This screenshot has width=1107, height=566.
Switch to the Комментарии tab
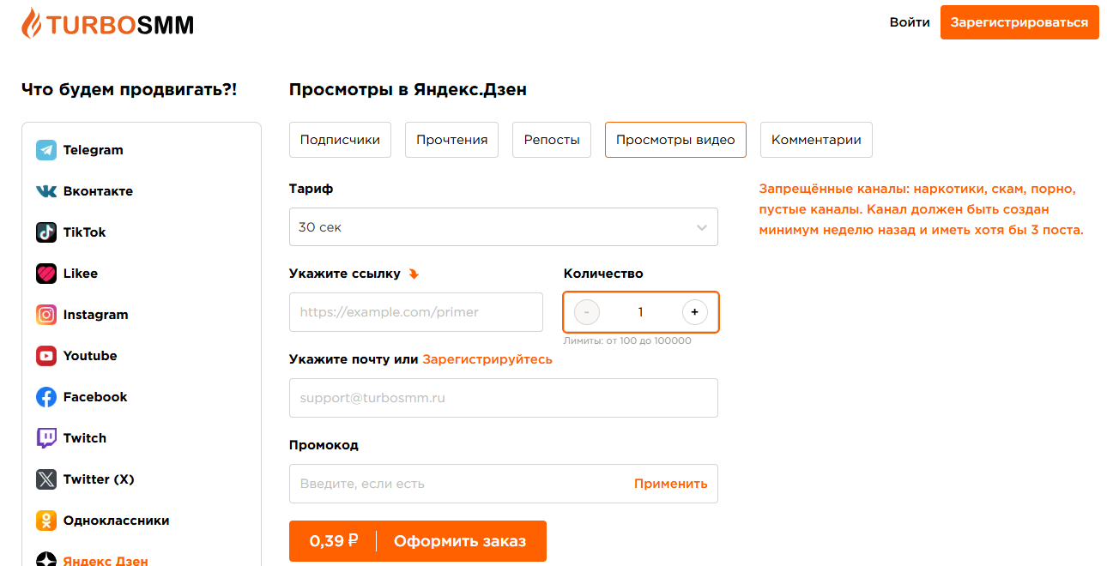click(816, 140)
